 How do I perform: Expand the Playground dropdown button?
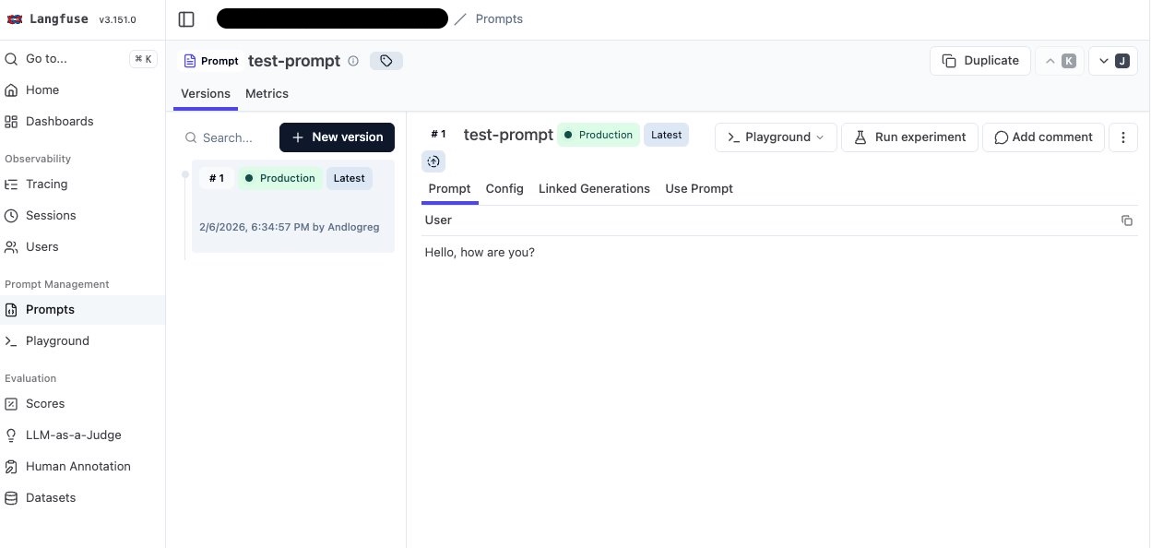point(776,137)
